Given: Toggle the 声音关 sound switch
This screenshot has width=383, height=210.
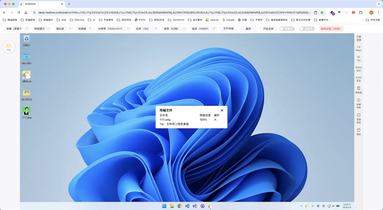Looking at the screenshot, I should 287,29.
